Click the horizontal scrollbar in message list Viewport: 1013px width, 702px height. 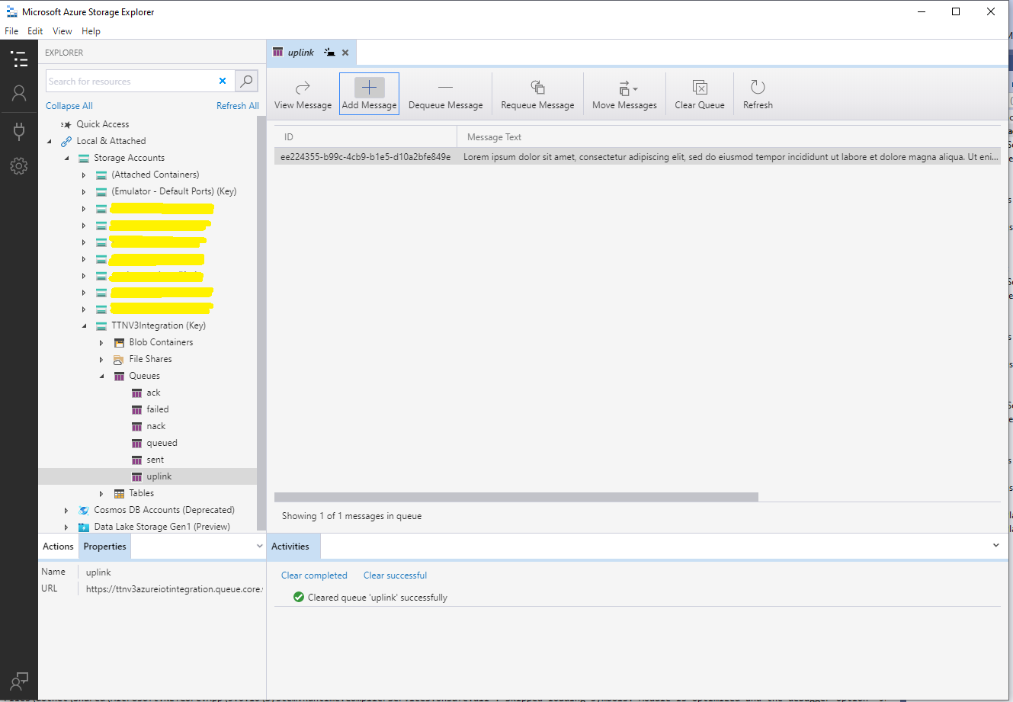click(516, 497)
